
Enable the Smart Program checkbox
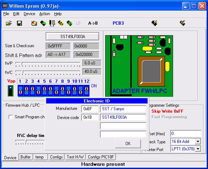tap(11, 117)
